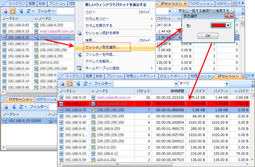Enable the exact word match checkbox
The height and width of the screenshot is (167, 255).
point(175,11)
